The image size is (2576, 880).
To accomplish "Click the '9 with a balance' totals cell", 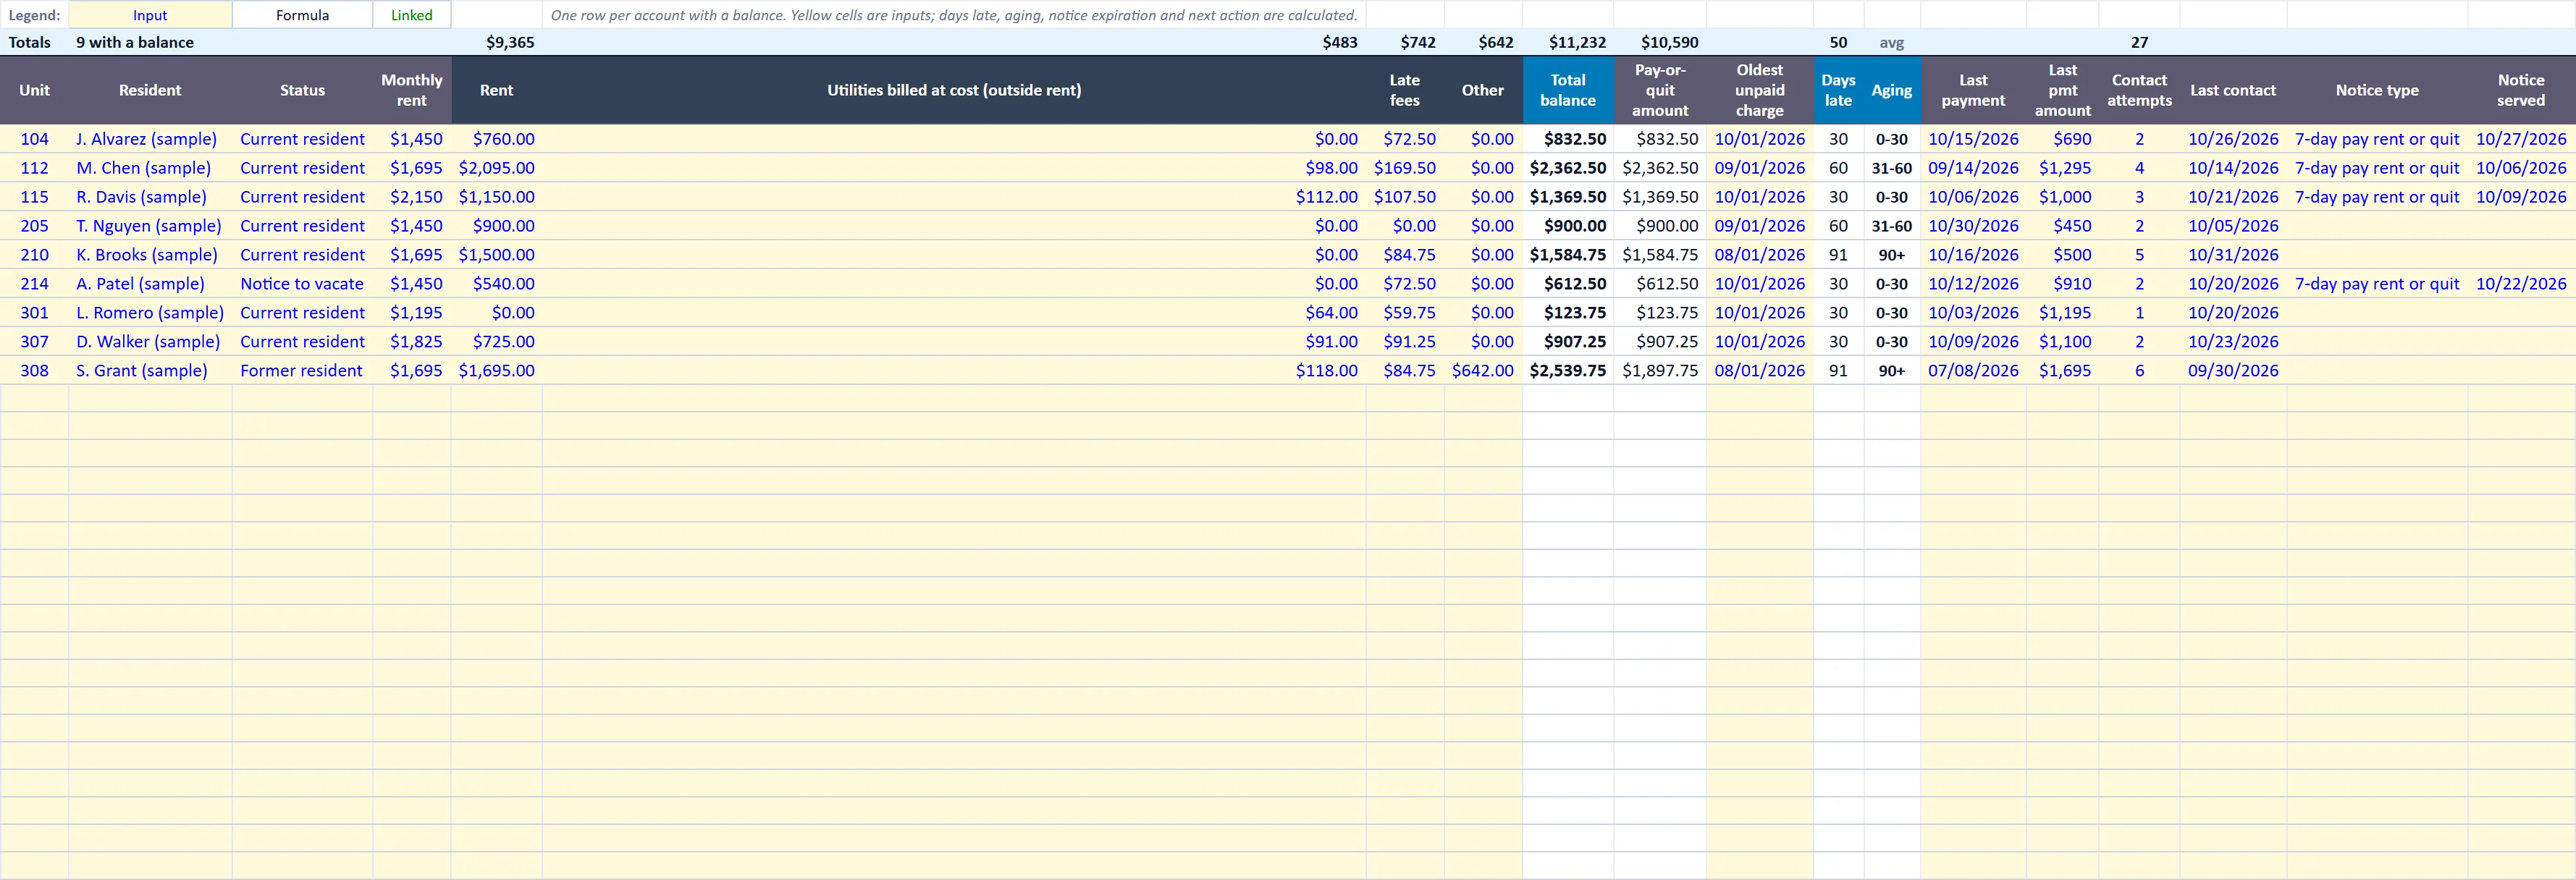I will pos(150,42).
